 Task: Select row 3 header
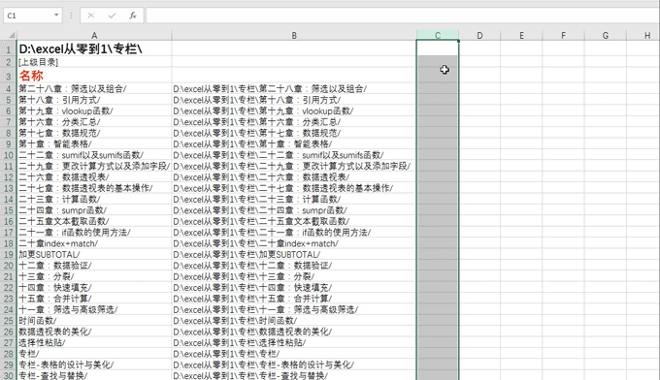pyautogui.click(x=8, y=76)
